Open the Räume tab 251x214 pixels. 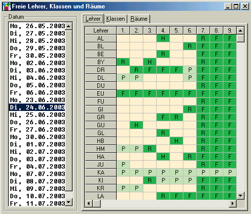[139, 19]
